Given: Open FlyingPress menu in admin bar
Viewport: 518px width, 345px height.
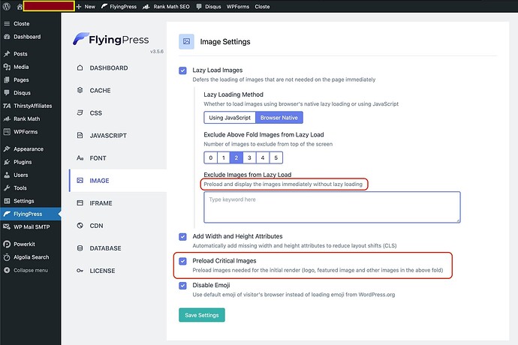Looking at the screenshot, I should click(119, 7).
